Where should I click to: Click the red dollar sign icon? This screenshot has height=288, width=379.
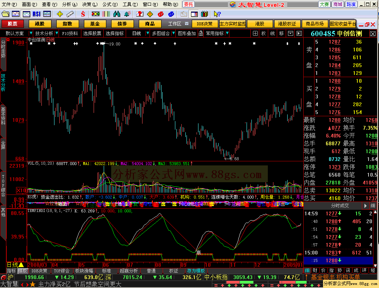(83, 14)
